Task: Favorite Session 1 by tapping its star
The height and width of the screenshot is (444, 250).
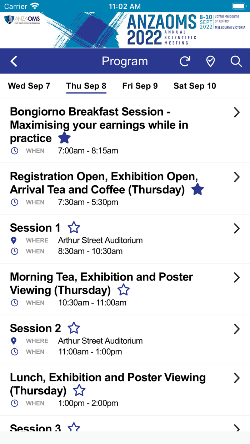Action: tap(74, 227)
